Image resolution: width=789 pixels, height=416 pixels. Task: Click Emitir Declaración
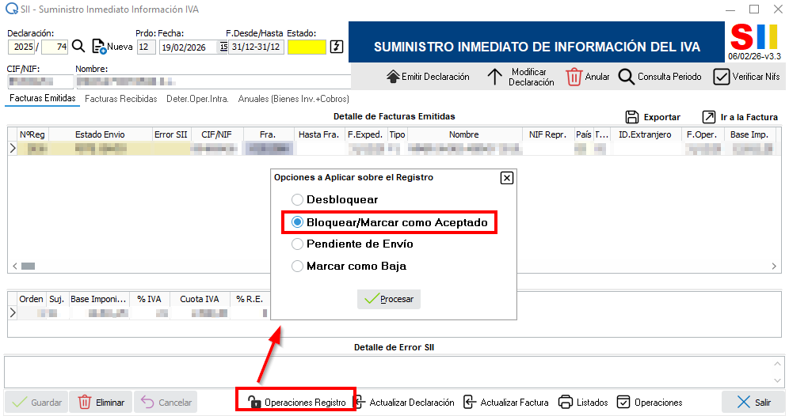point(428,77)
